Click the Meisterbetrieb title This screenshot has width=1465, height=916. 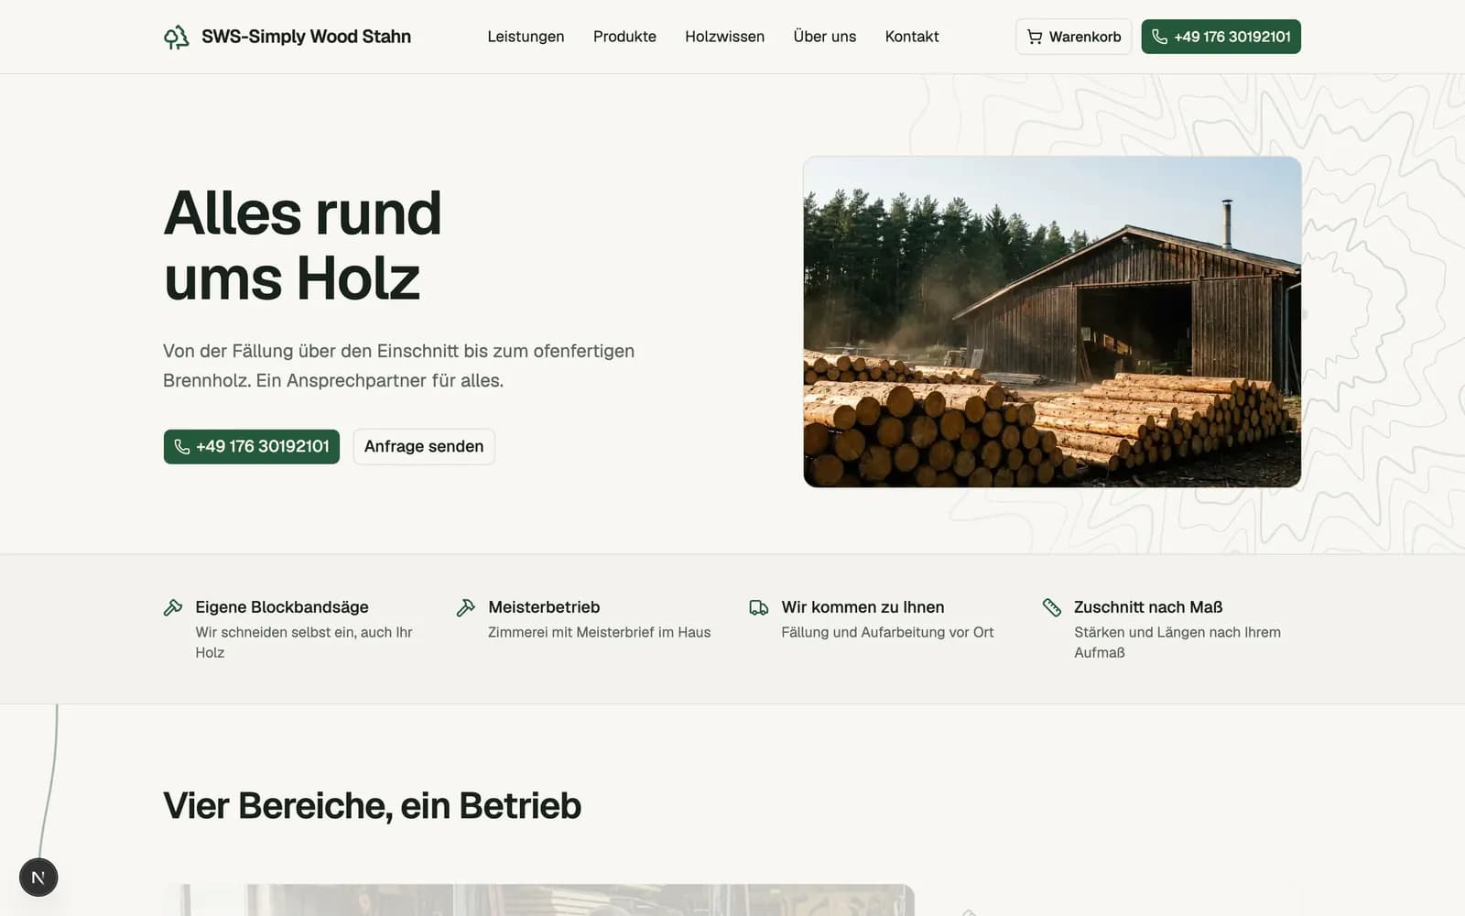(x=544, y=607)
